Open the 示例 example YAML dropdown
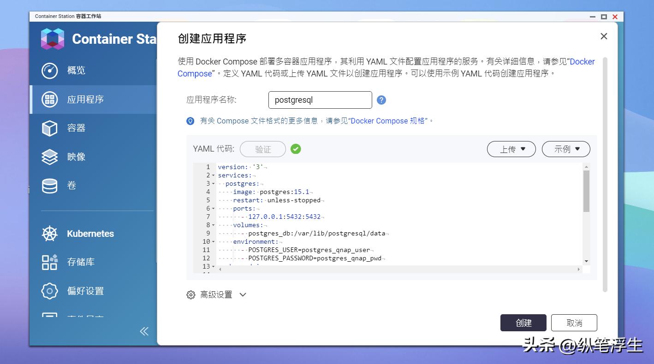 tap(565, 149)
